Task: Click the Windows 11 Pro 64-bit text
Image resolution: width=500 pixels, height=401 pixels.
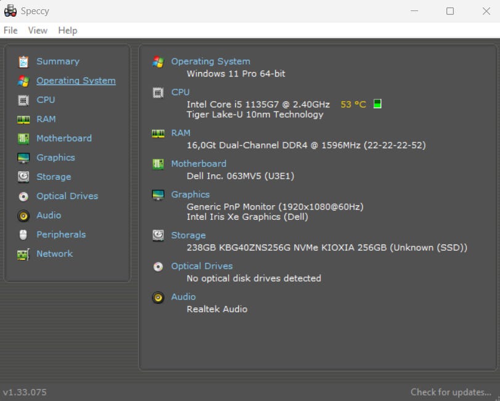Action: (x=236, y=74)
